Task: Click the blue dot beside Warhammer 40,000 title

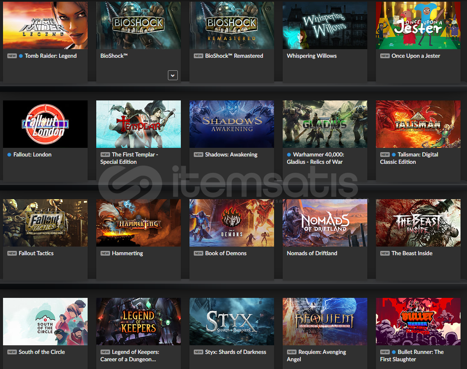Action: [x=289, y=155]
